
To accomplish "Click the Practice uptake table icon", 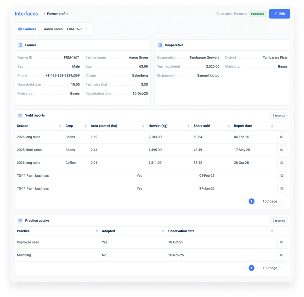I will [x=20, y=220].
